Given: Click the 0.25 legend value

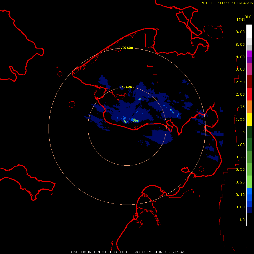Looking at the screenshot, I should pos(240,182).
